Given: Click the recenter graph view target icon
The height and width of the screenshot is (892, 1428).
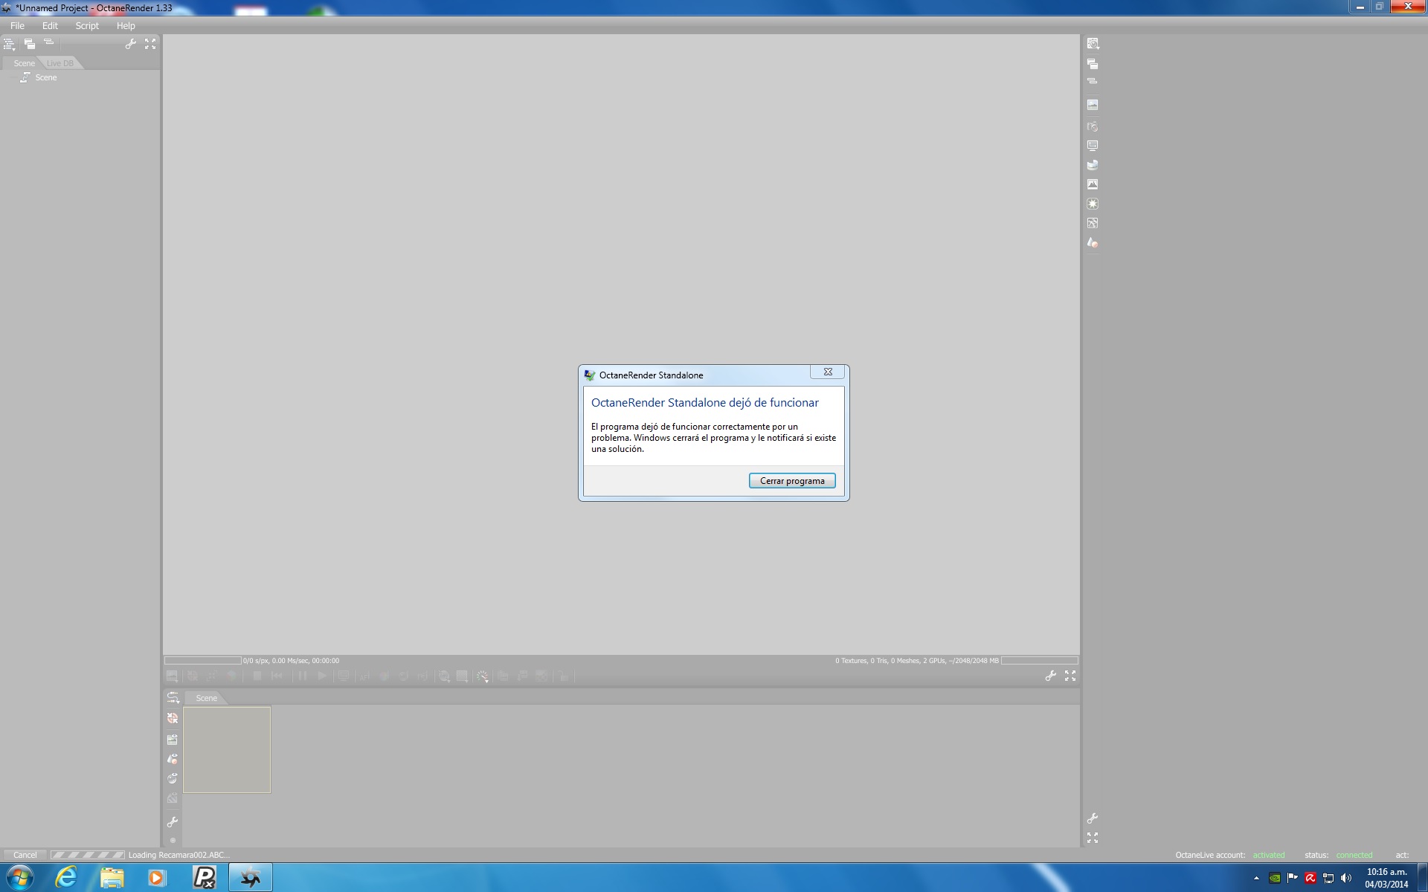Looking at the screenshot, I should click(x=173, y=718).
